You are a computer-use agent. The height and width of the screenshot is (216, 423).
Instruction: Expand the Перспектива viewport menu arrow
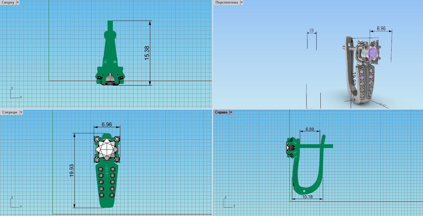click(x=241, y=2)
